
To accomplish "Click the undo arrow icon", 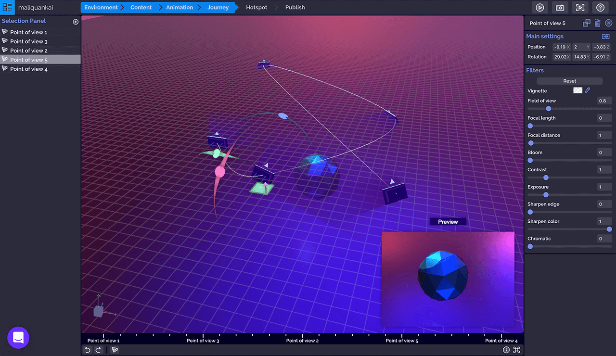I will pyautogui.click(x=88, y=350).
